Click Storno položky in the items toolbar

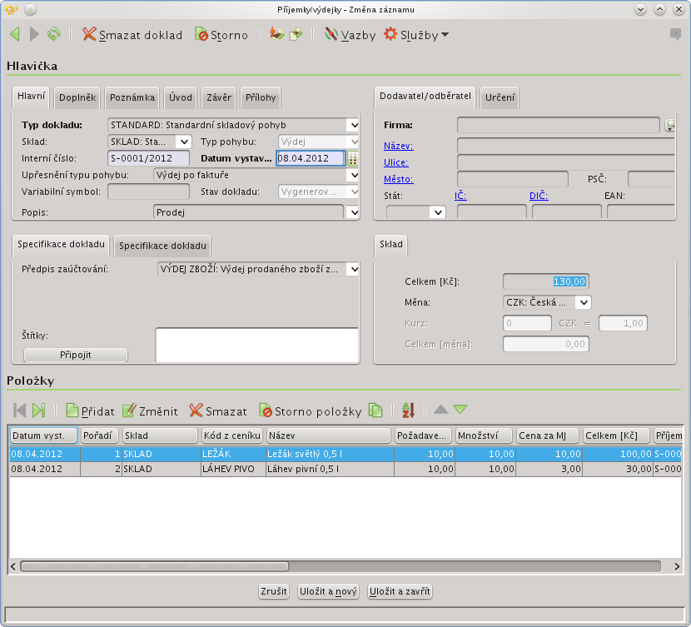coord(311,411)
